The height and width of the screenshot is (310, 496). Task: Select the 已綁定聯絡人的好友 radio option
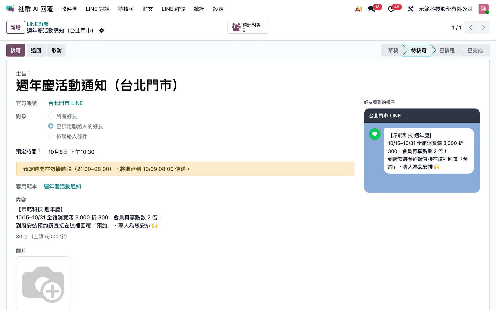coord(51,126)
